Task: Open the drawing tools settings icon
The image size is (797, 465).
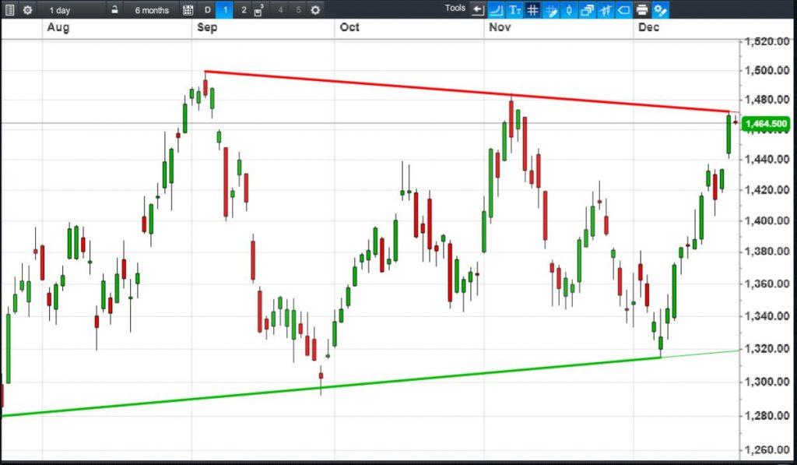Action: click(x=660, y=9)
